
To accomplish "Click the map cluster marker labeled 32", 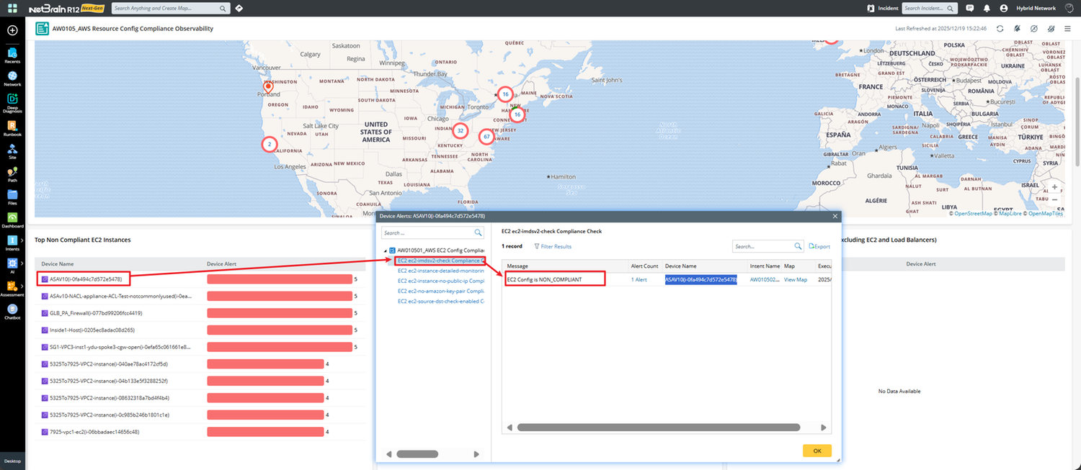I will (460, 131).
